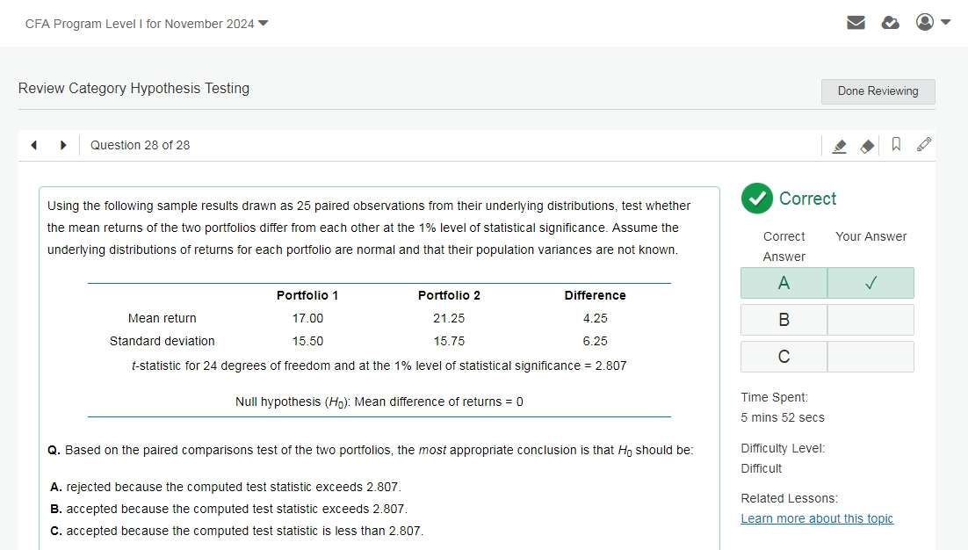Click answer choice C less than 2.807
The height and width of the screenshot is (550, 968).
pyautogui.click(x=236, y=531)
